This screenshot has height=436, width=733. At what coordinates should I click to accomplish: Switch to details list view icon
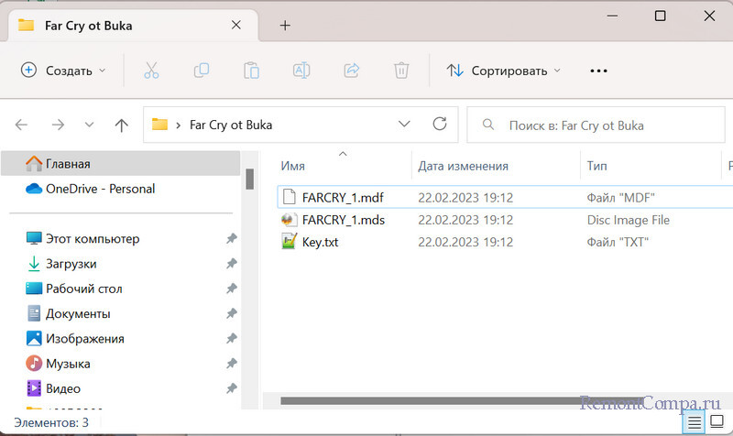click(695, 422)
